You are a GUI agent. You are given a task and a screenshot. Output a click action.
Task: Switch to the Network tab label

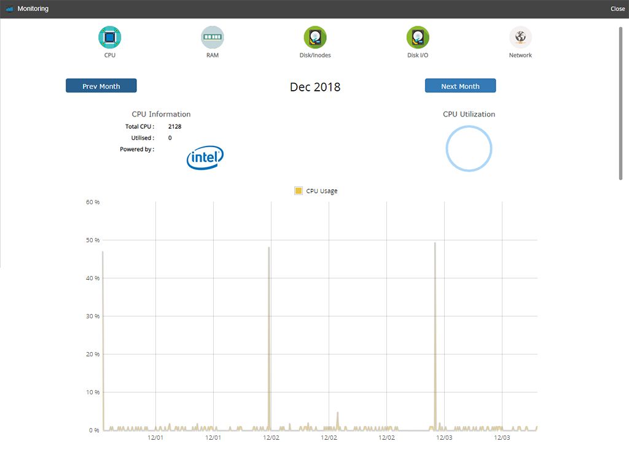[x=520, y=55]
